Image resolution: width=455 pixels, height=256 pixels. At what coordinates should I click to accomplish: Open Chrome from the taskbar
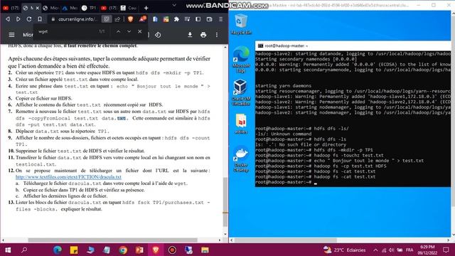[123, 250]
